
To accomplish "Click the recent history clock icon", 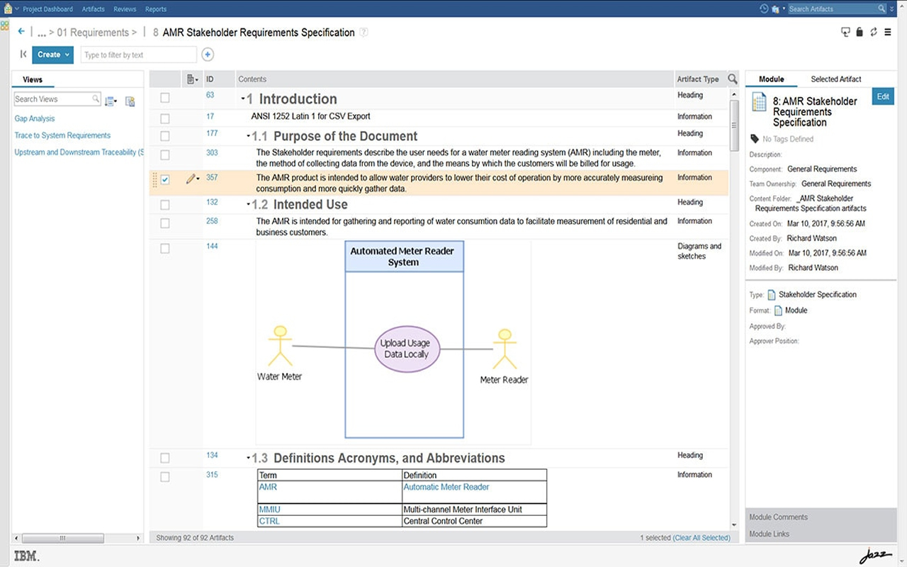I will [764, 9].
